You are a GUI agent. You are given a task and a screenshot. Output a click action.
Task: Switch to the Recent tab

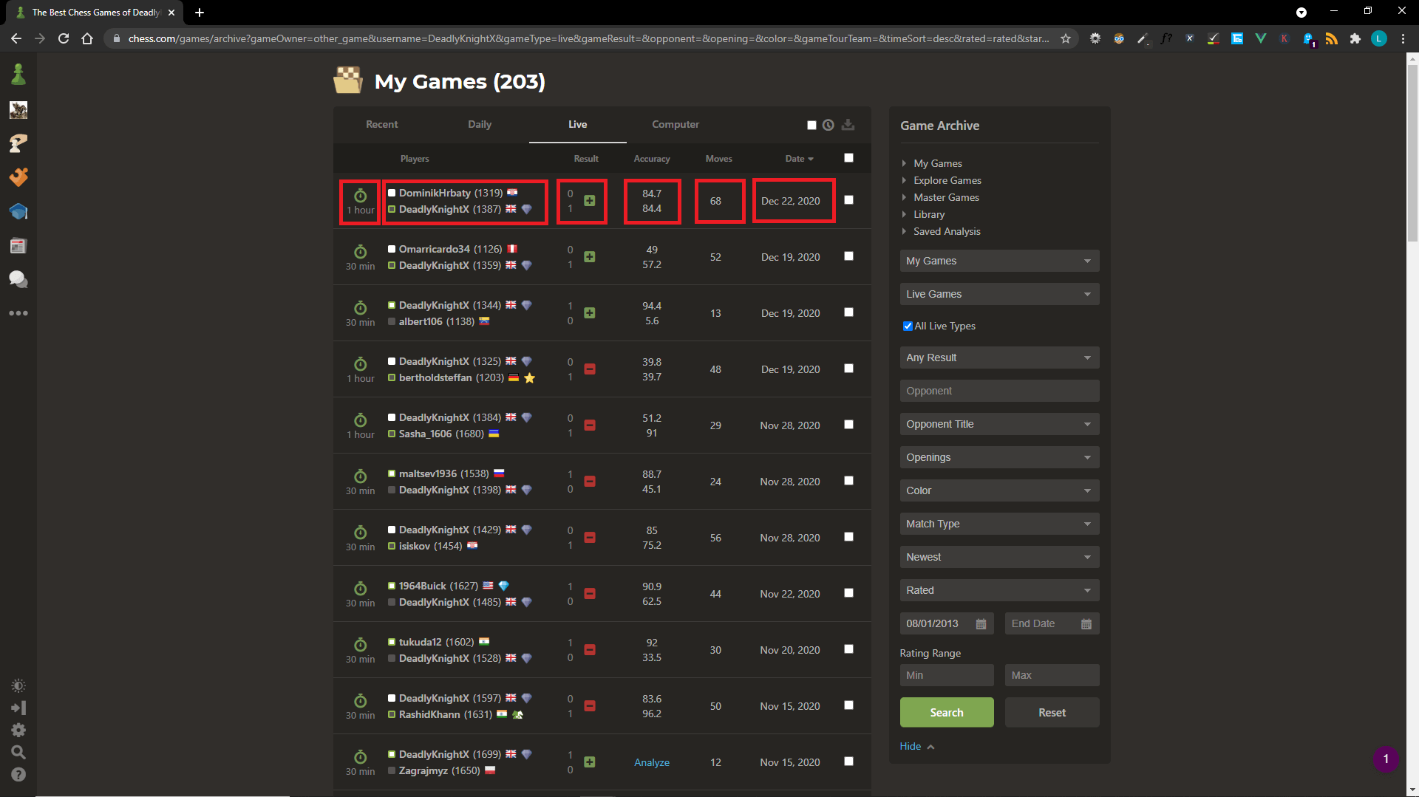(382, 125)
